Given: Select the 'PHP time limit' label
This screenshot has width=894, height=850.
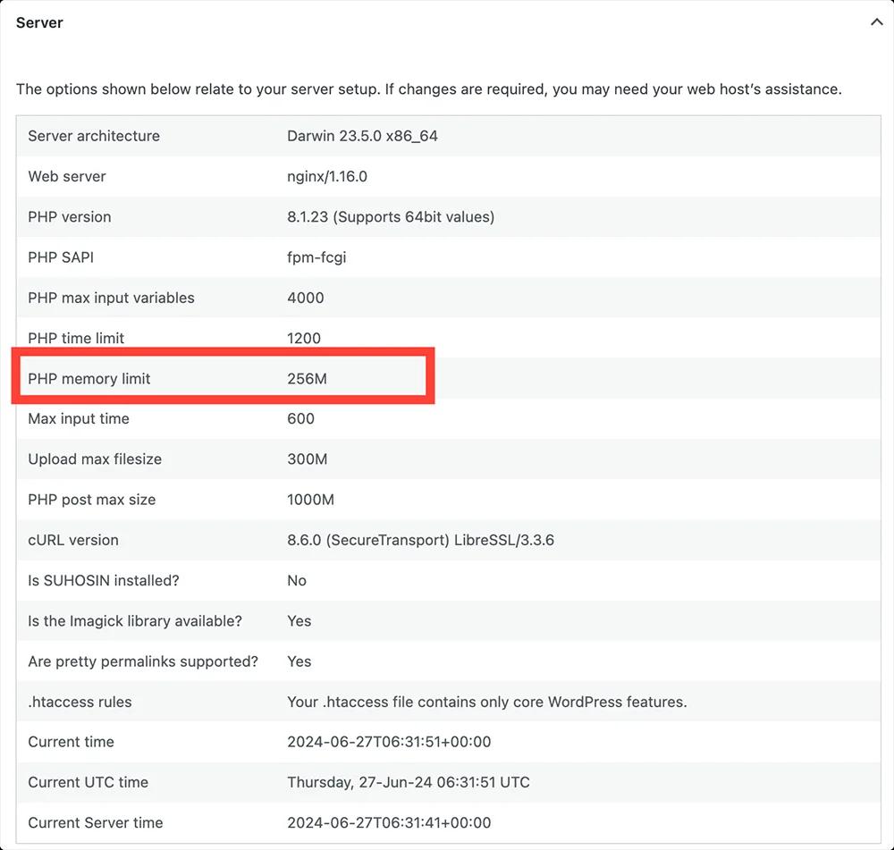Looking at the screenshot, I should [76, 338].
